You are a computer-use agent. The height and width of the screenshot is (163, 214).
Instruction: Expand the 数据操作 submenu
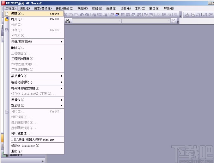pos(37,76)
